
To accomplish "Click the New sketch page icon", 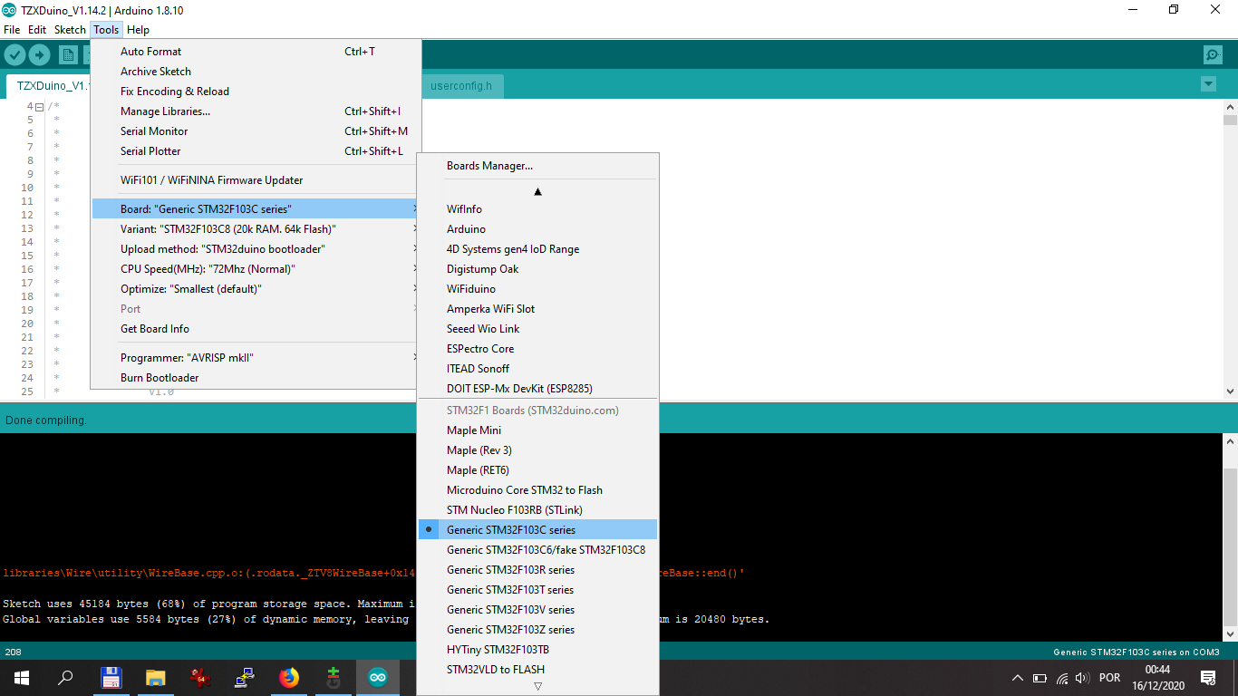I will (x=68, y=55).
